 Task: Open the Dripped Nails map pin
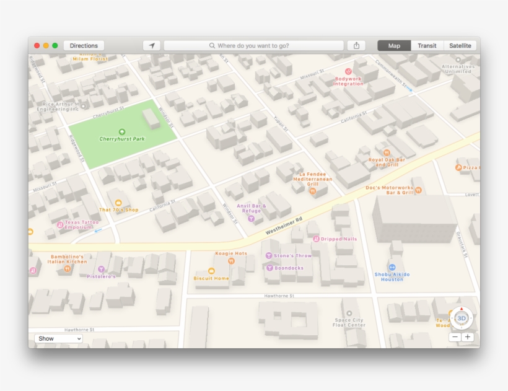316,237
